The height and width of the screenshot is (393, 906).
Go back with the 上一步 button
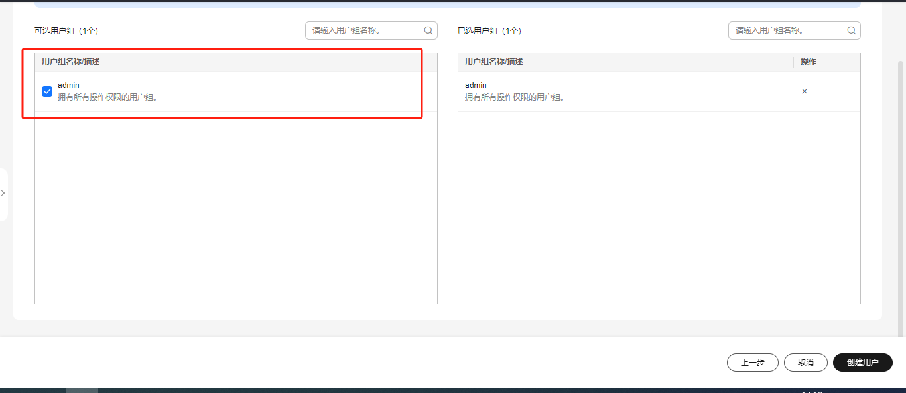pos(752,363)
